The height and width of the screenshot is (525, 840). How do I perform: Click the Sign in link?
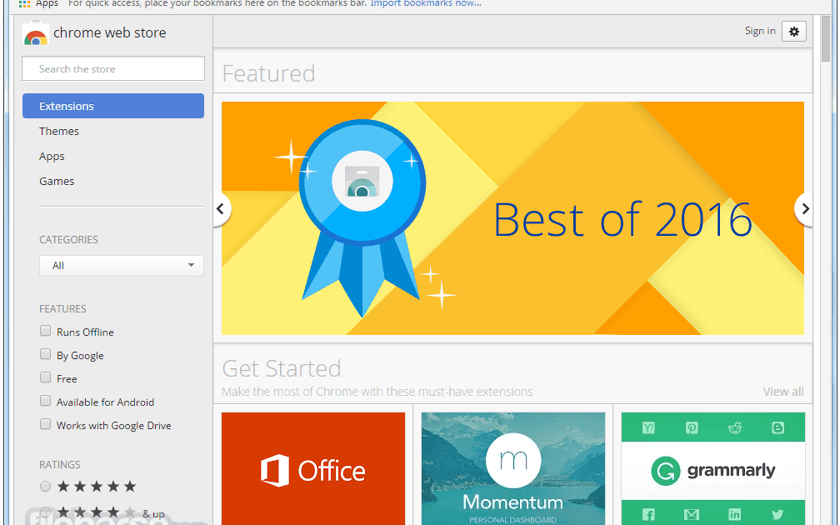pyautogui.click(x=760, y=31)
